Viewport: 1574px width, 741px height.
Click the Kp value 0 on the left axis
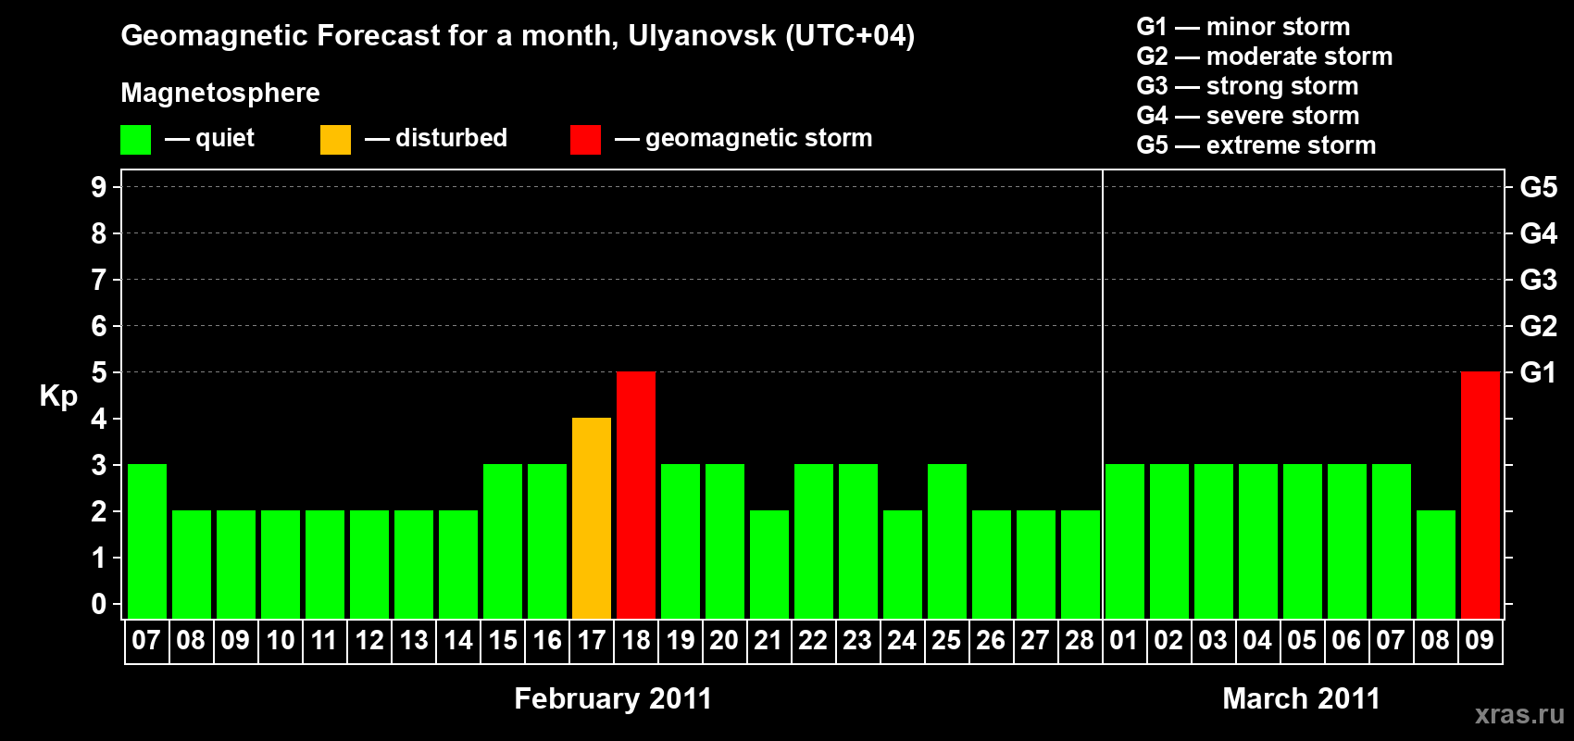click(99, 604)
